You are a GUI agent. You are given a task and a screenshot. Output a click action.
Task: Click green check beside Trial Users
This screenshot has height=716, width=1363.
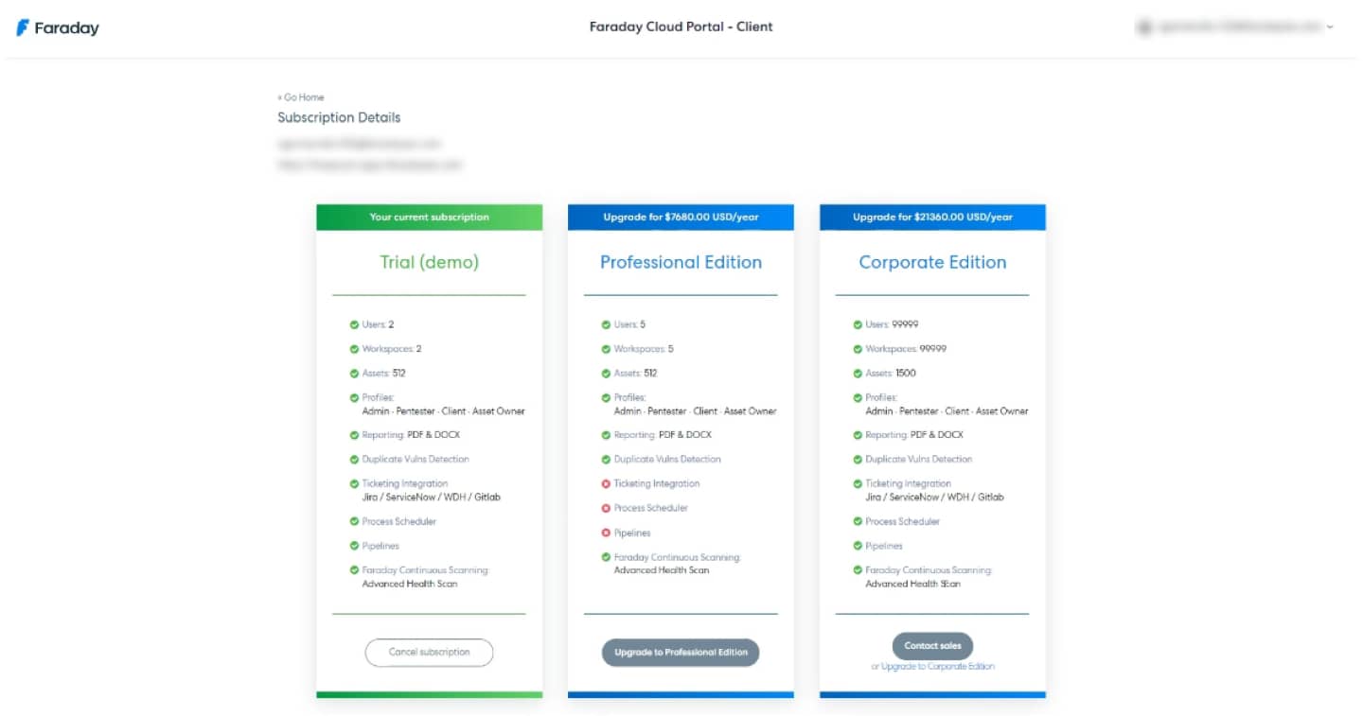(354, 324)
